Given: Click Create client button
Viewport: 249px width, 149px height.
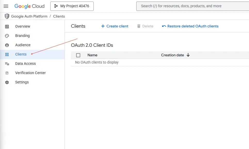Looking at the screenshot, I should [x=115, y=26].
